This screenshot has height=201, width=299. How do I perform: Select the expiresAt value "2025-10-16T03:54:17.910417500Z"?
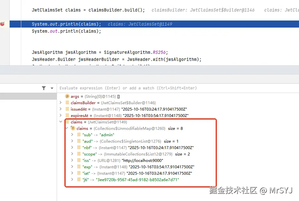pos(156,115)
